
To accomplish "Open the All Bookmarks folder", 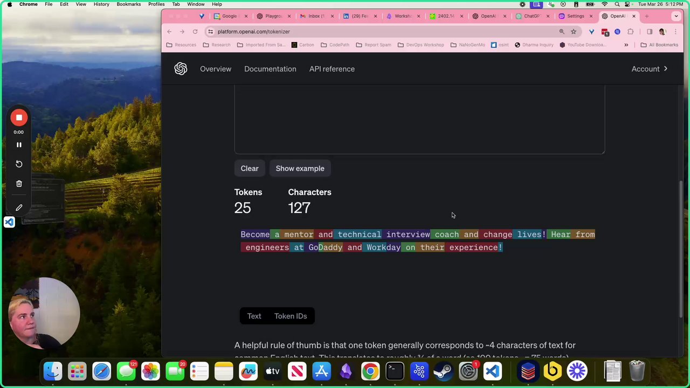I will click(659, 45).
